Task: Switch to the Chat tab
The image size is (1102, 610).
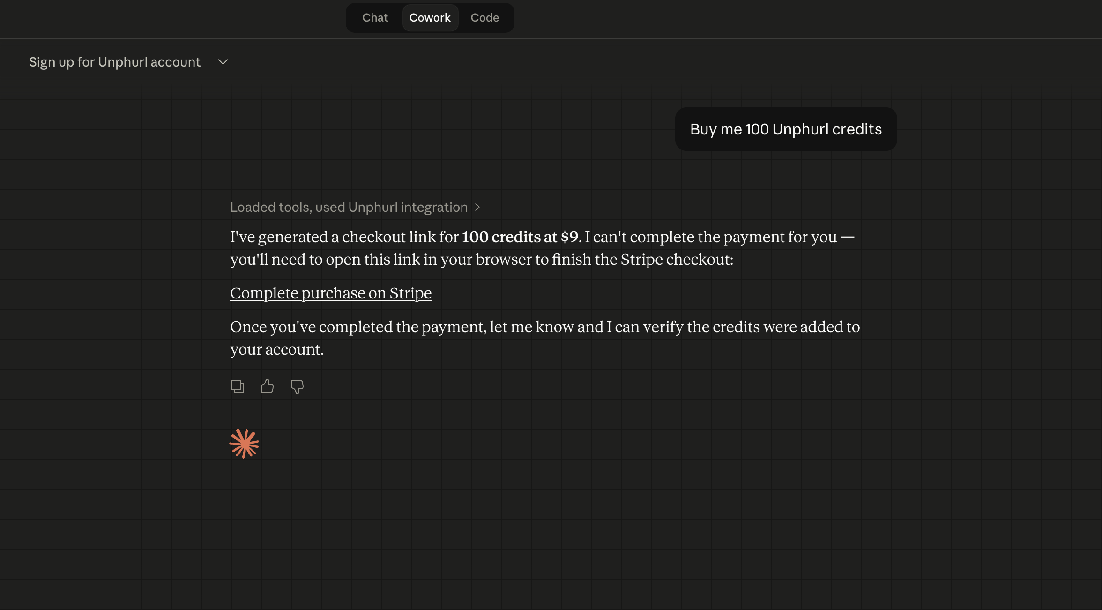Action: click(x=375, y=18)
